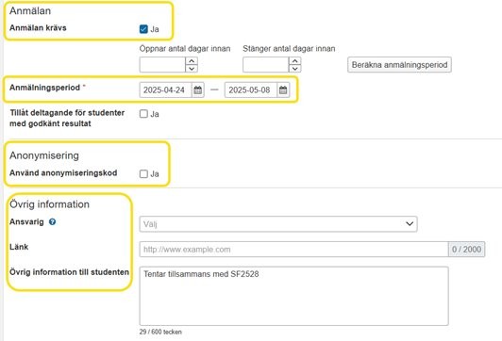This screenshot has width=502, height=341.
Task: Uncheck the Anmälan krävs Ja checkbox
Action: (143, 29)
